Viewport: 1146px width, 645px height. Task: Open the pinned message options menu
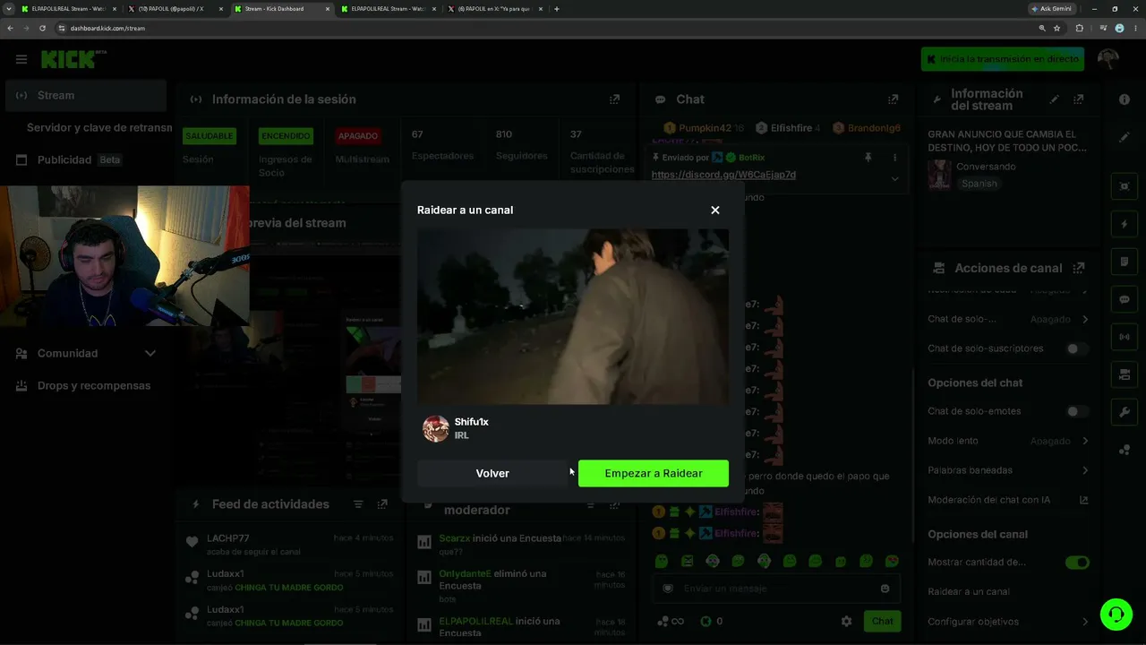click(x=894, y=158)
